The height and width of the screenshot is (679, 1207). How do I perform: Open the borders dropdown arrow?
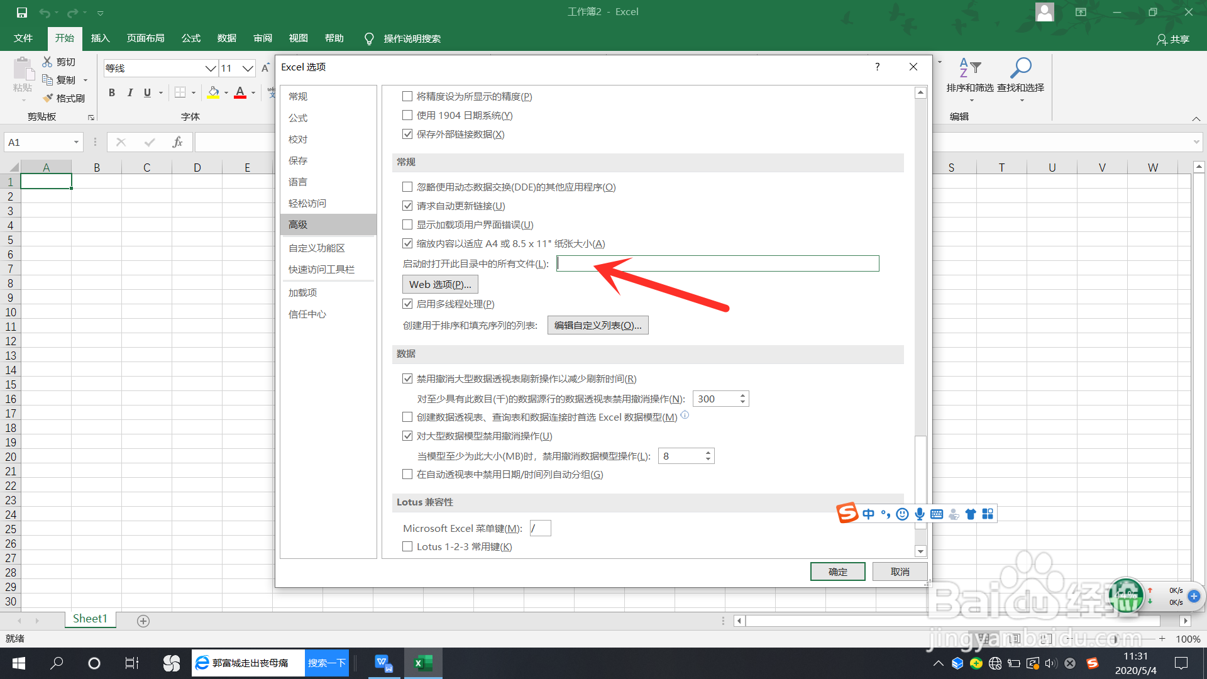pos(194,93)
